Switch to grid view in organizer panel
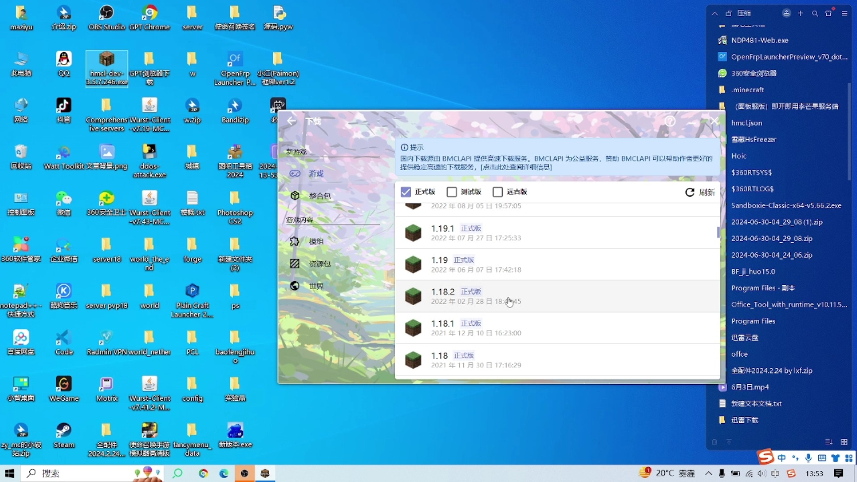Image resolution: width=857 pixels, height=482 pixels. pos(844,442)
